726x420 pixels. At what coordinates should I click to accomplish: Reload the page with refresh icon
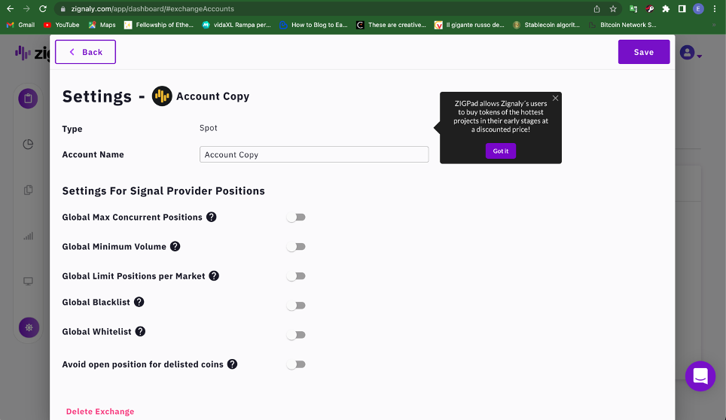43,9
